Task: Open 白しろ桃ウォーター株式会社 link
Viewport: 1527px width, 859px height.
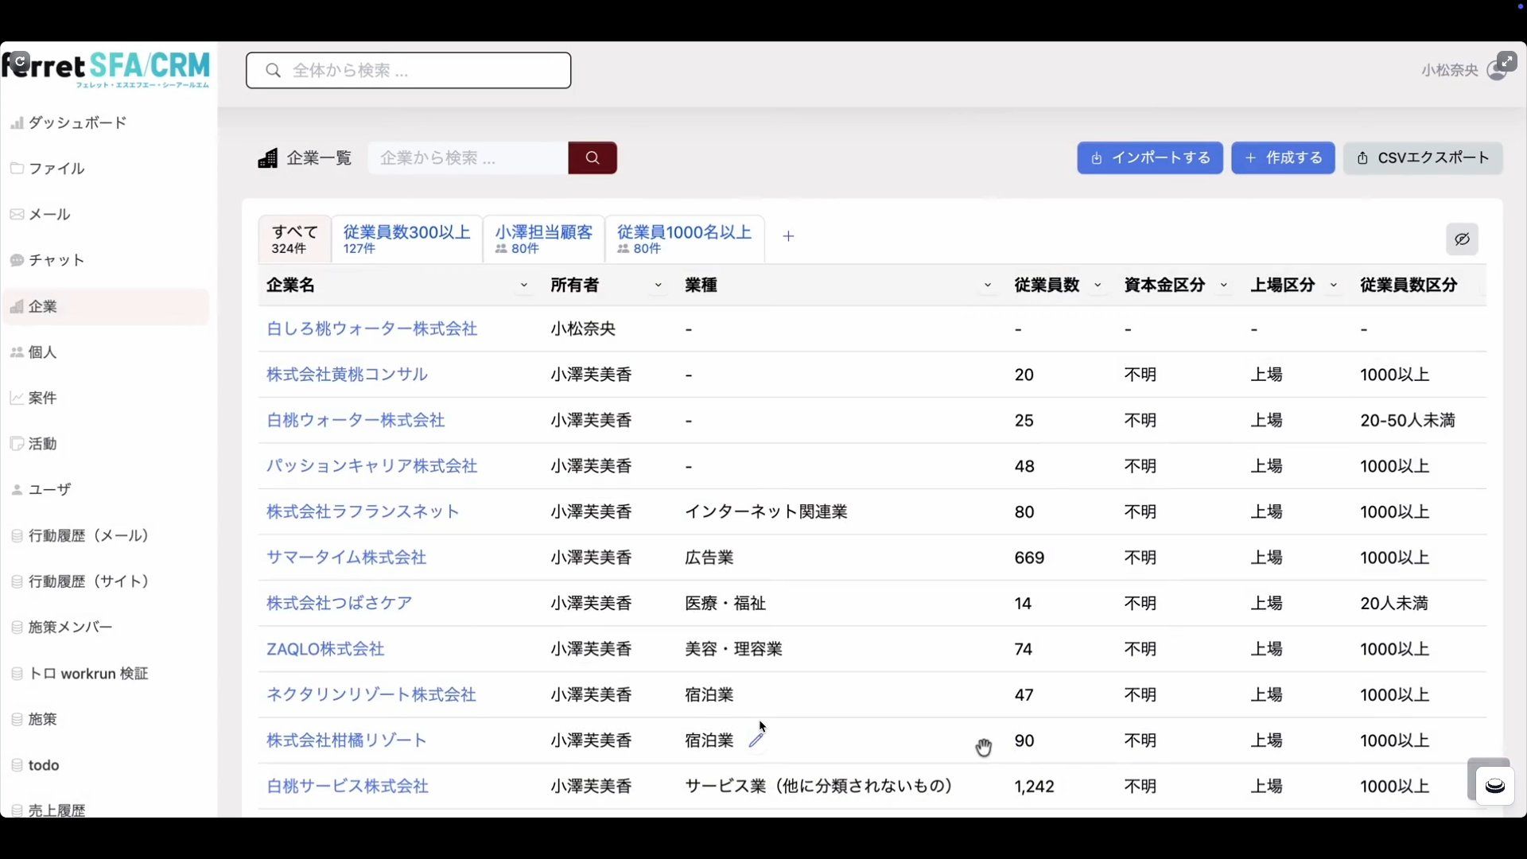Action: (371, 328)
